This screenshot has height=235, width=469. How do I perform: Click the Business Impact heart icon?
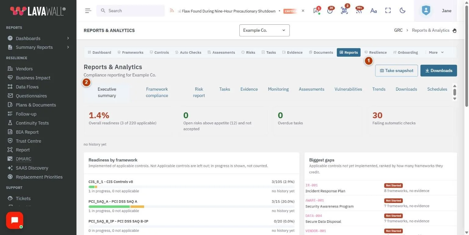click(x=10, y=78)
